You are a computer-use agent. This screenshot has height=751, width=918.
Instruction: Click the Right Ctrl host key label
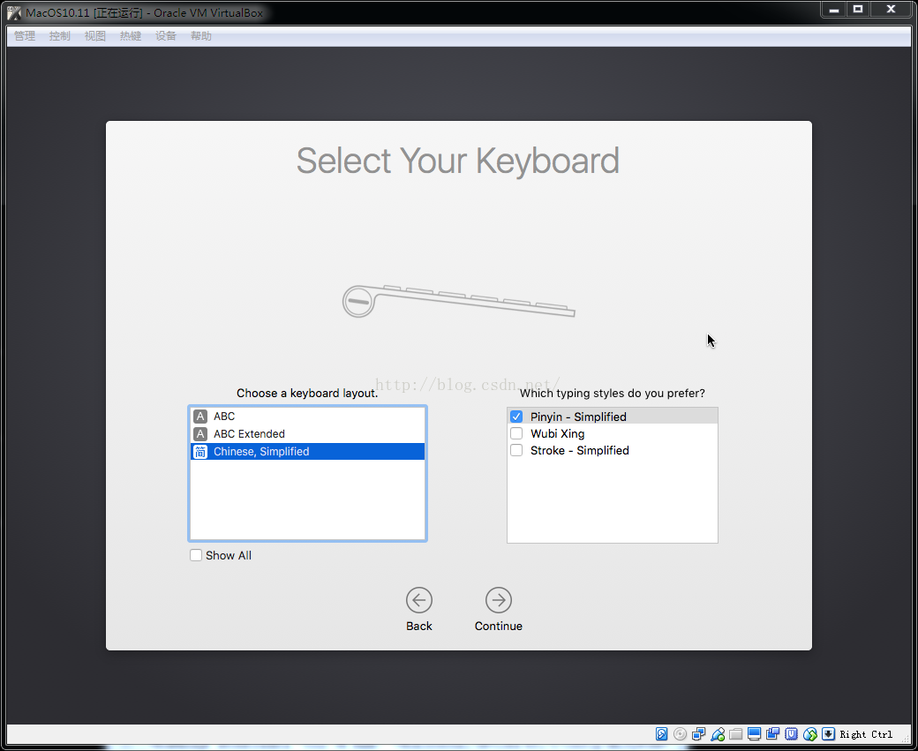(x=866, y=734)
